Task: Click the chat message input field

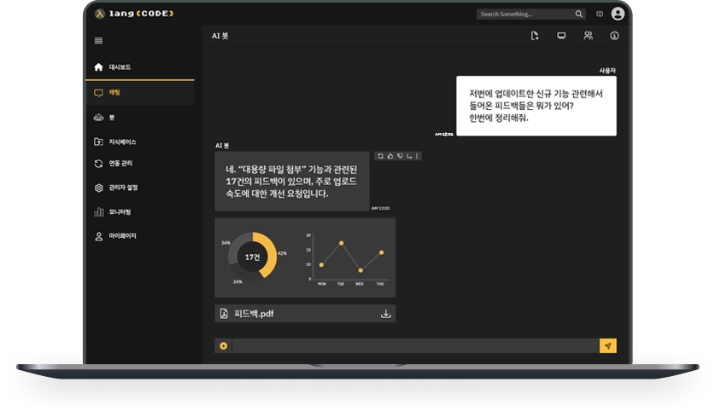Action: [x=416, y=346]
